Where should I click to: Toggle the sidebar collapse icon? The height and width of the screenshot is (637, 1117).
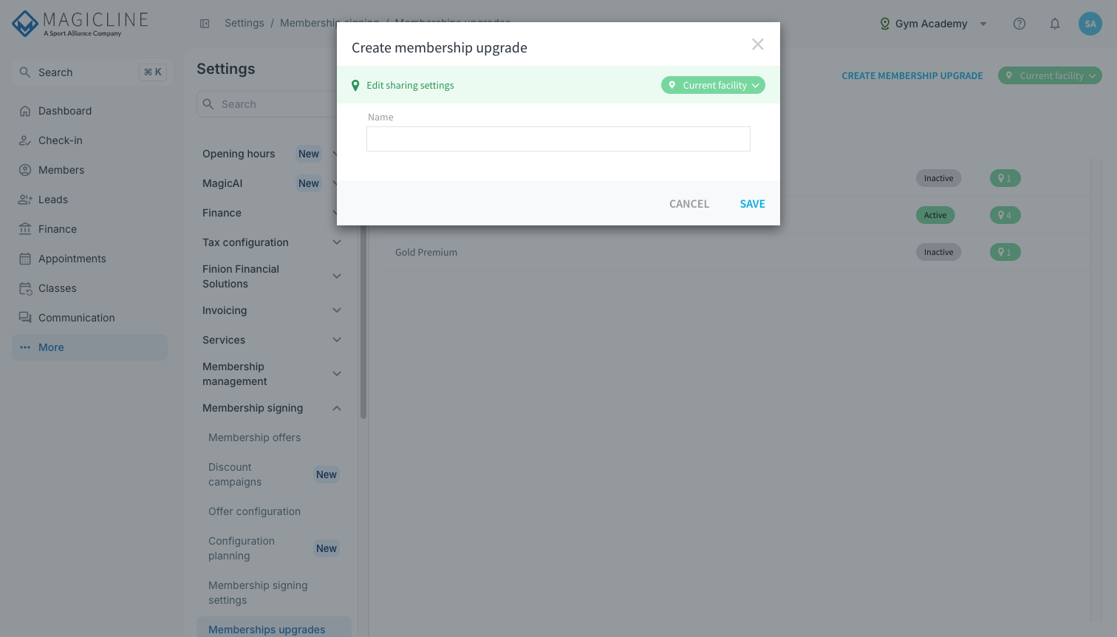(x=205, y=24)
